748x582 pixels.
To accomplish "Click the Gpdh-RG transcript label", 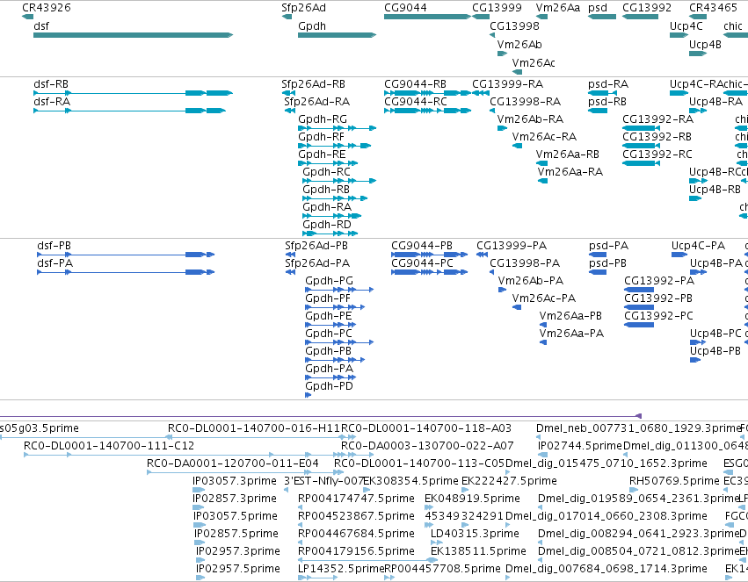I will [x=322, y=119].
